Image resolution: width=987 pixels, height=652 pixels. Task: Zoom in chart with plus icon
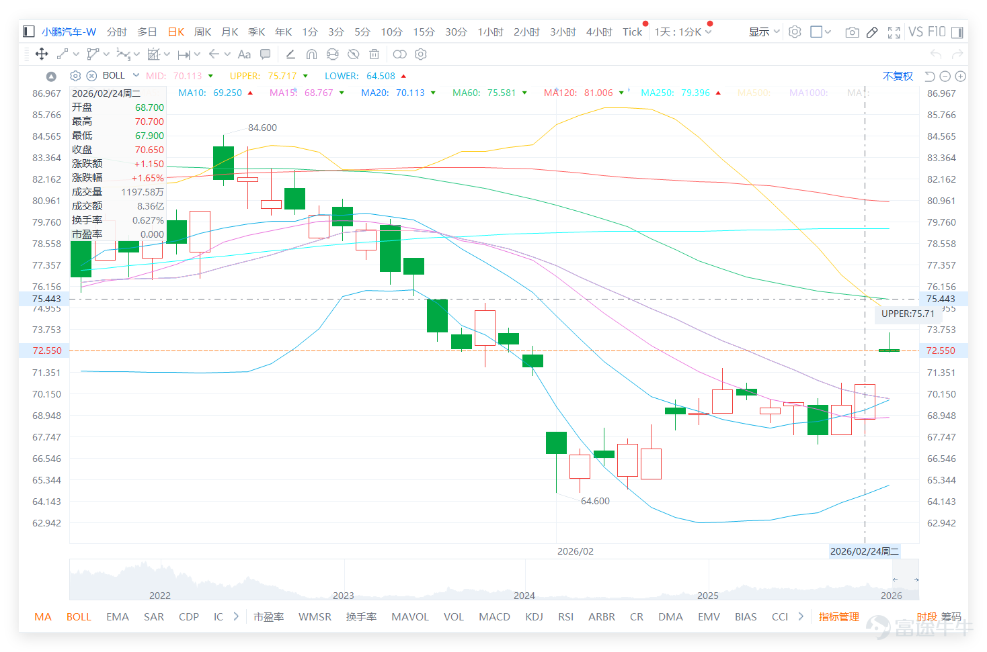point(961,76)
